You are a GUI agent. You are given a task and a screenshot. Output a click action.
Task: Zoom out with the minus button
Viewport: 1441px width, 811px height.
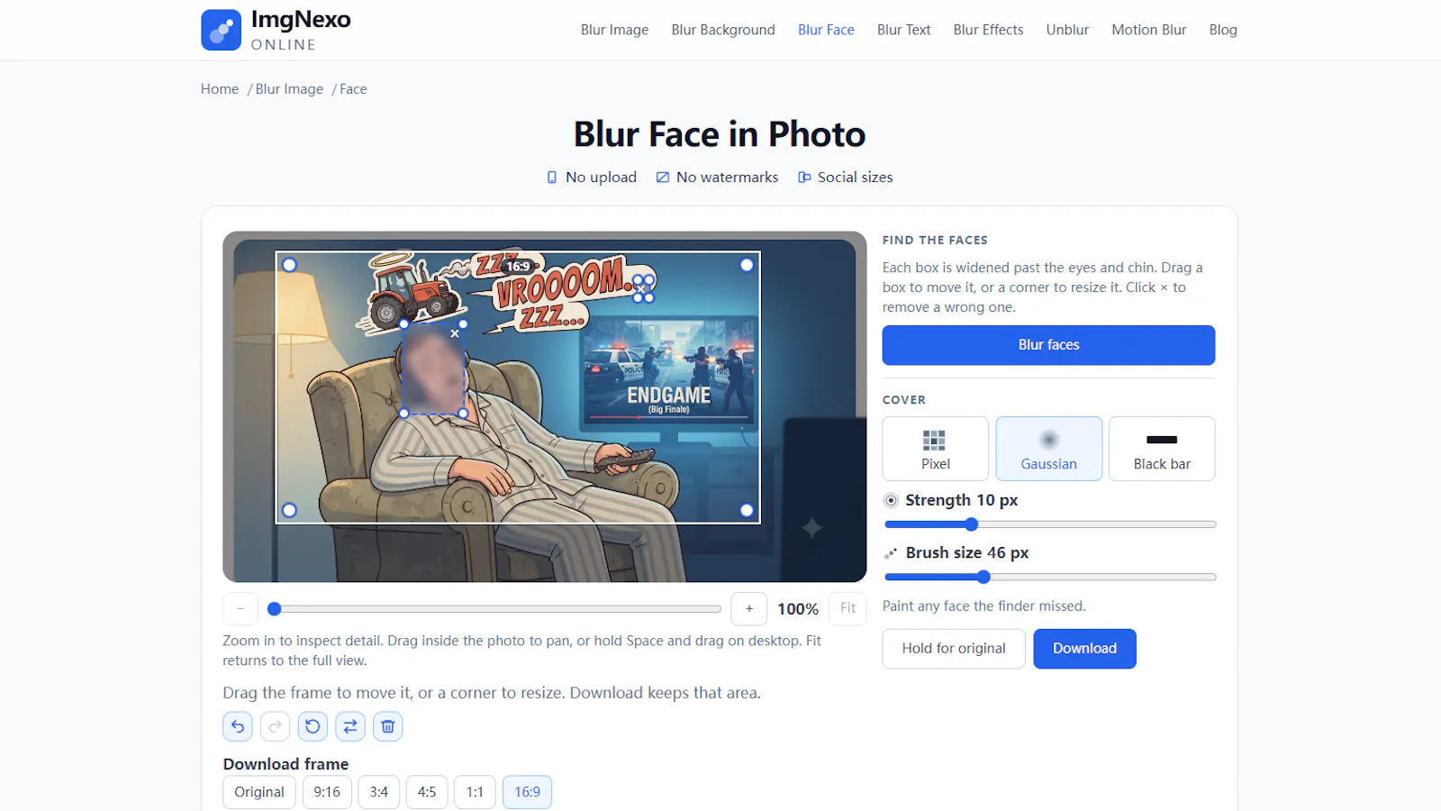click(x=240, y=609)
